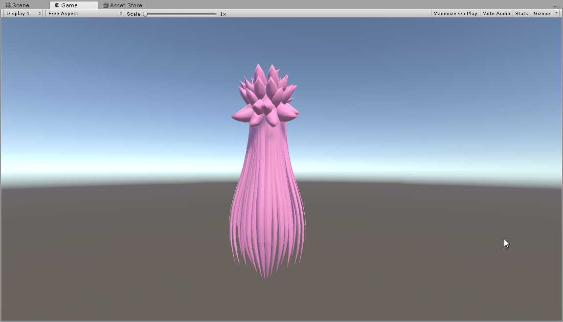Switch to the Asset Store tab
Viewport: 563px width, 322px height.
tap(126, 5)
